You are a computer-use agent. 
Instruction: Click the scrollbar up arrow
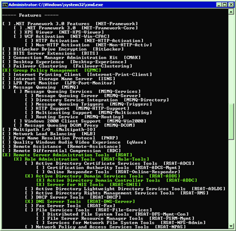[x=231, y=12]
